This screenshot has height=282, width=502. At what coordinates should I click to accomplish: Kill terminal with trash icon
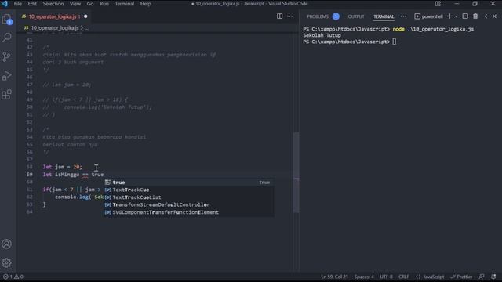[475, 16]
